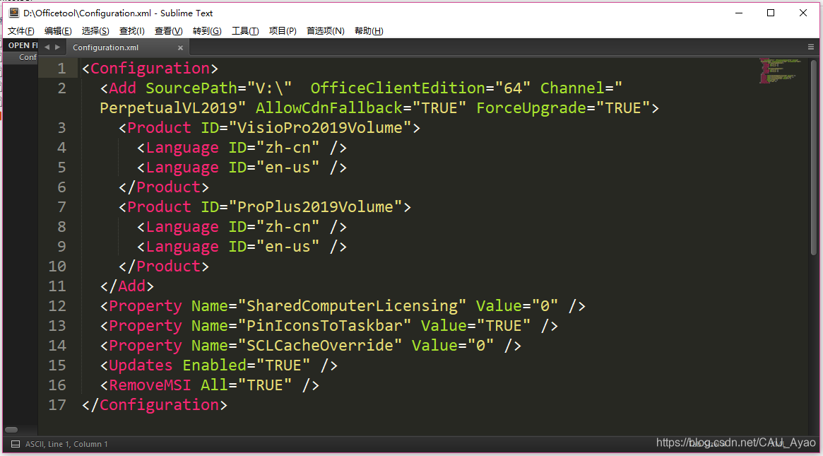Click the opening Configuration tag on line 1
Image resolution: width=823 pixels, height=456 pixels.
click(x=150, y=69)
